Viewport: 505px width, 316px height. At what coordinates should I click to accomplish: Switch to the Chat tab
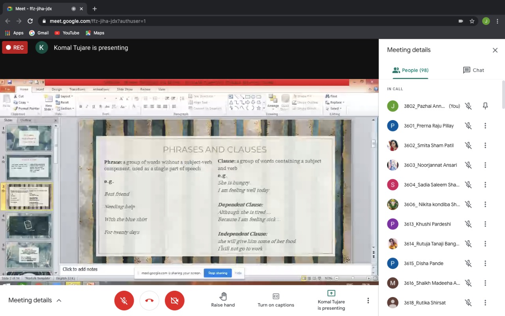tap(473, 70)
